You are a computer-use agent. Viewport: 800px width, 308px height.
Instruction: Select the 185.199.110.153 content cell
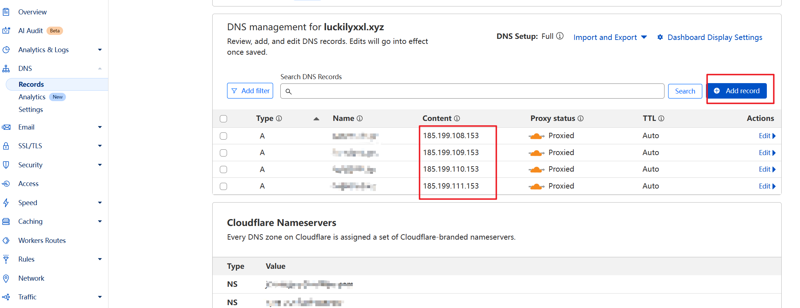[x=451, y=169]
